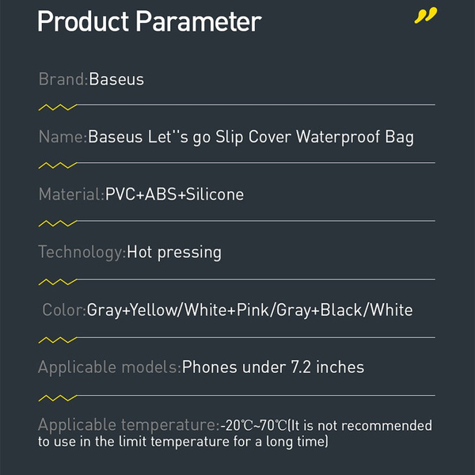The height and width of the screenshot is (475, 475).
Task: Click the Hot pressing value
Action: 174,253
